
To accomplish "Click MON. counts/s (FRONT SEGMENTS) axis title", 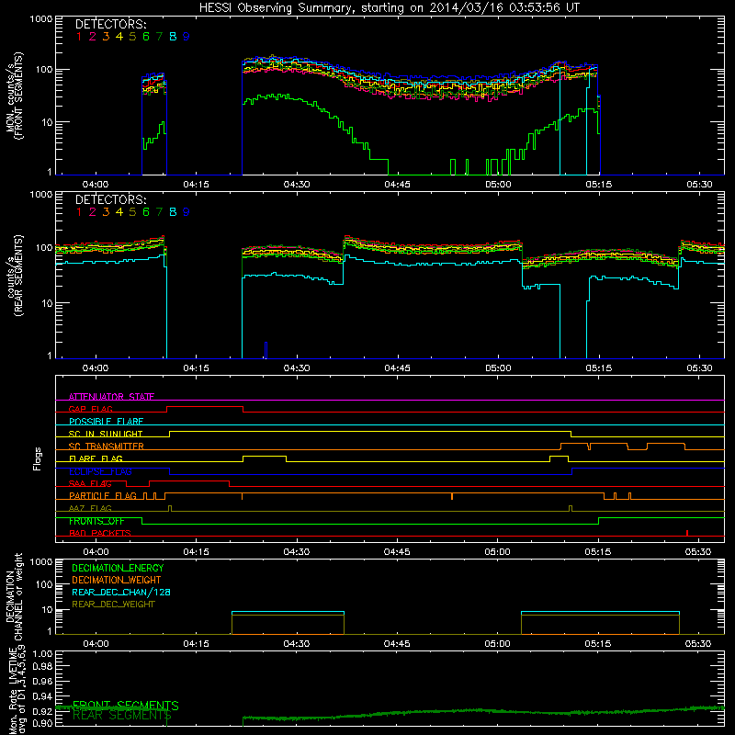I will point(14,96).
